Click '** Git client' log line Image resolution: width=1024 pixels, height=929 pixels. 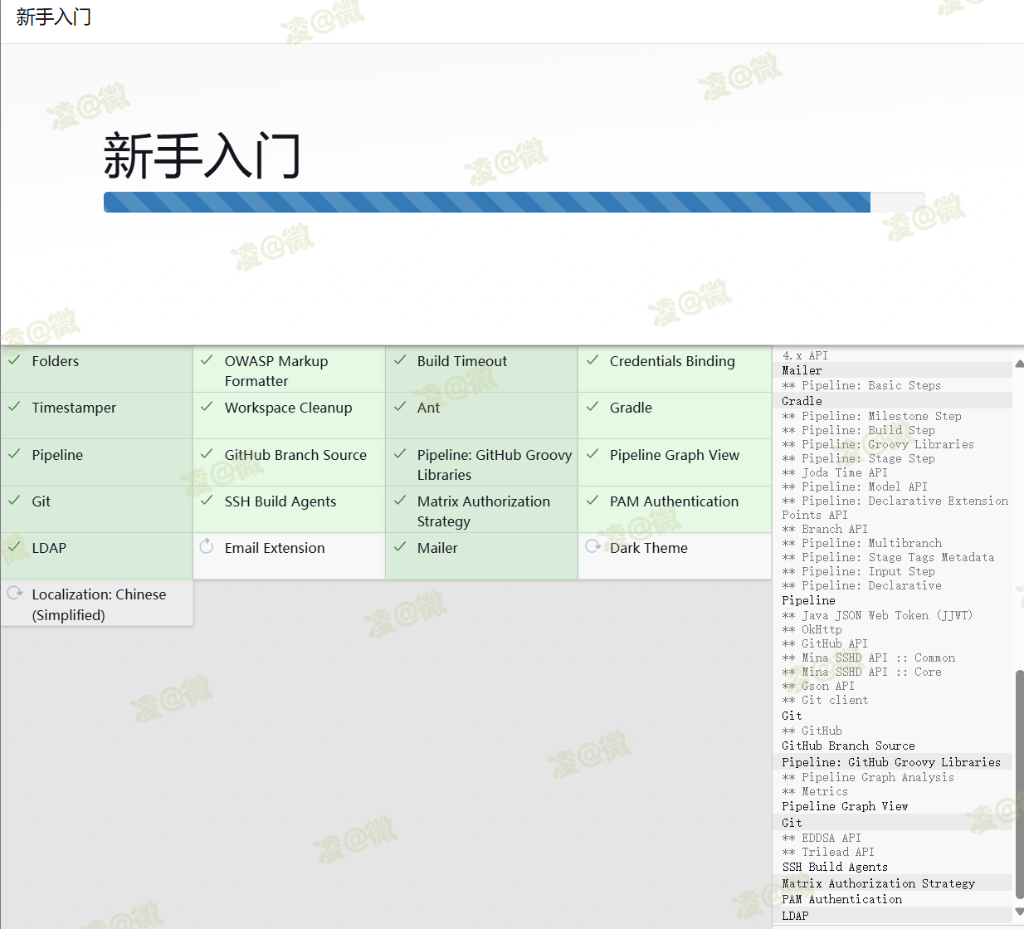(x=825, y=700)
